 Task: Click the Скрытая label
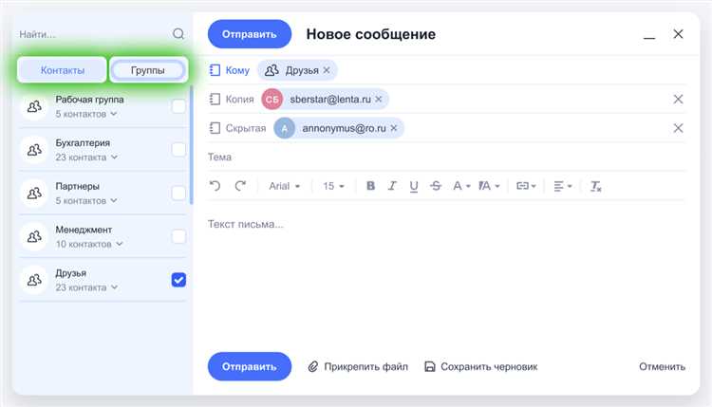246,128
